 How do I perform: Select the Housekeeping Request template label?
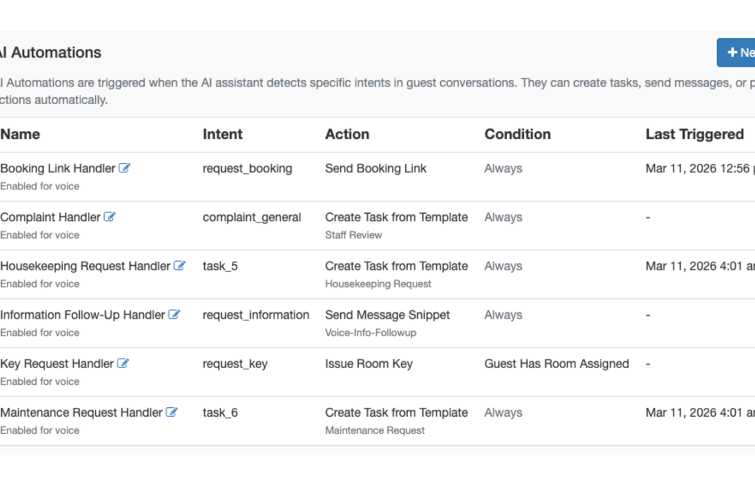[378, 284]
